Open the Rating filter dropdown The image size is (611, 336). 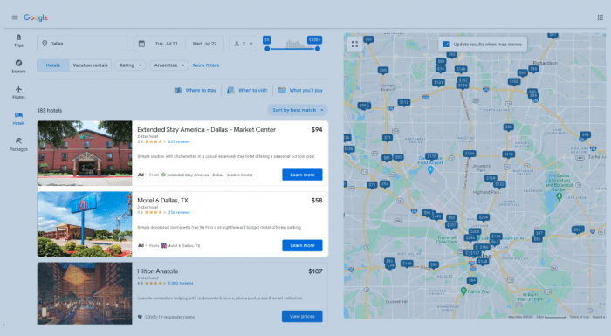[x=131, y=65]
